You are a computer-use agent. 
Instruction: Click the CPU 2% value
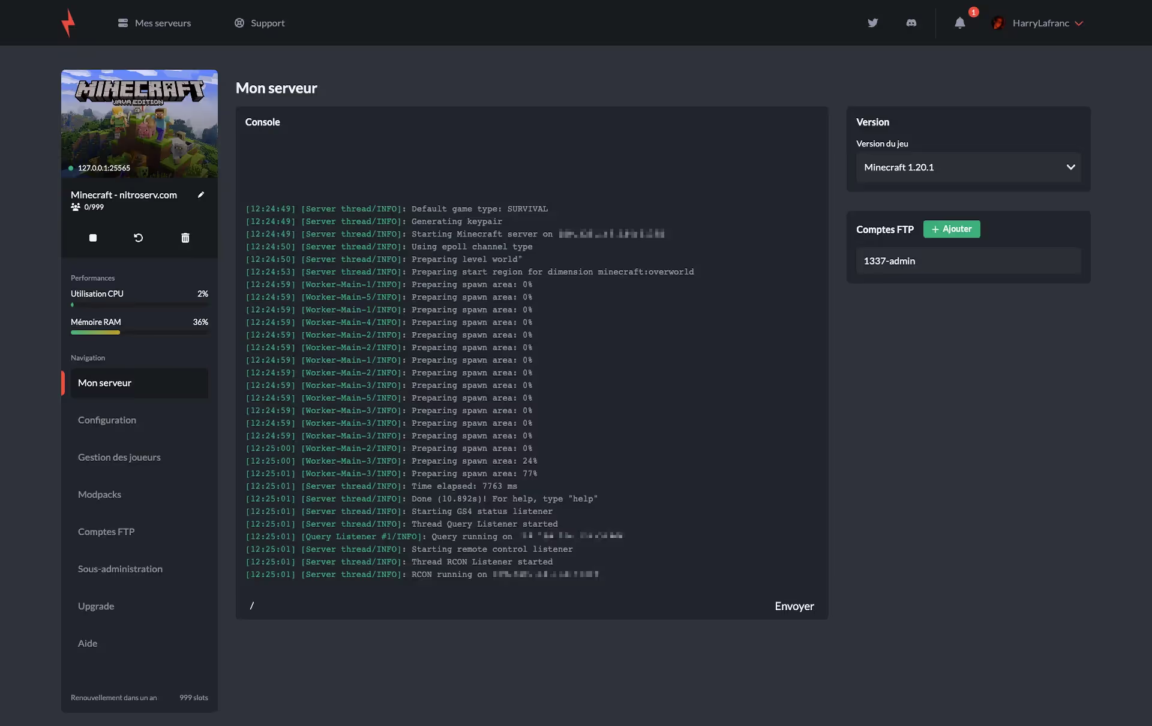point(203,294)
